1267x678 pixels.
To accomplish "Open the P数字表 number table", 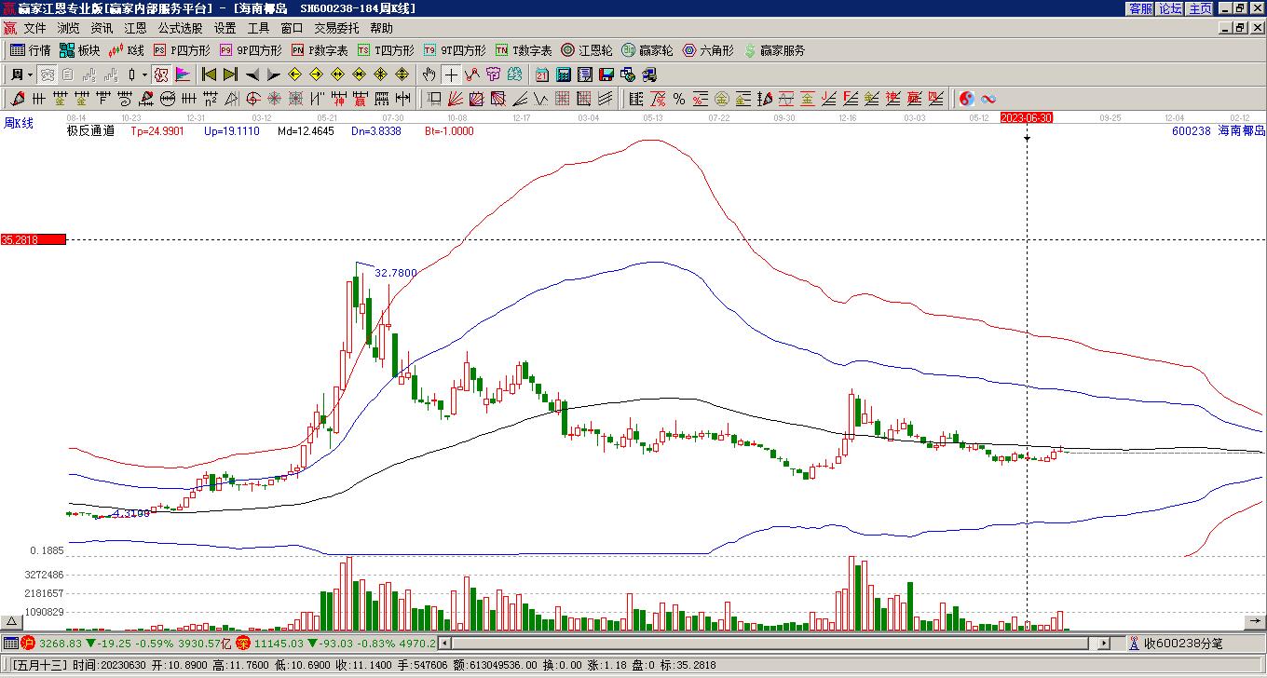I will click(320, 50).
